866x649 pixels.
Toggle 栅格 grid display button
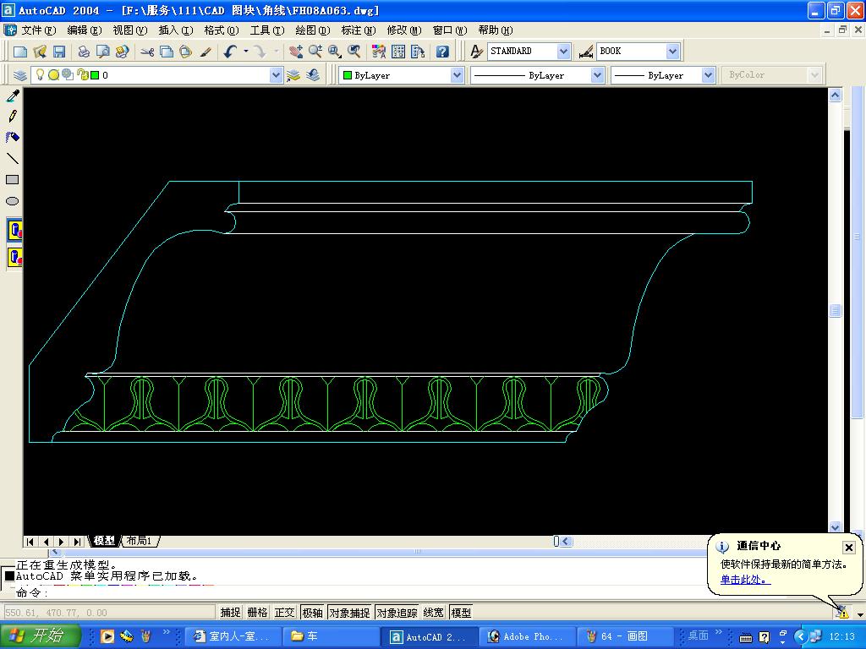click(x=257, y=613)
